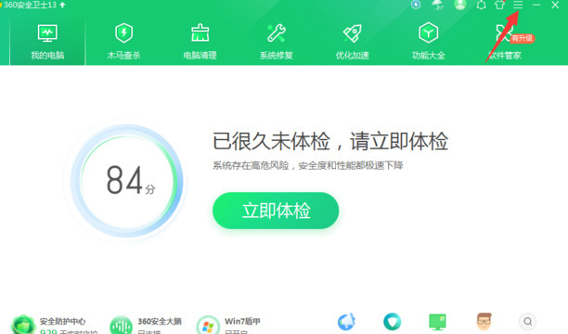
Task: Click the 360安全大脑 icon
Action: click(121, 326)
